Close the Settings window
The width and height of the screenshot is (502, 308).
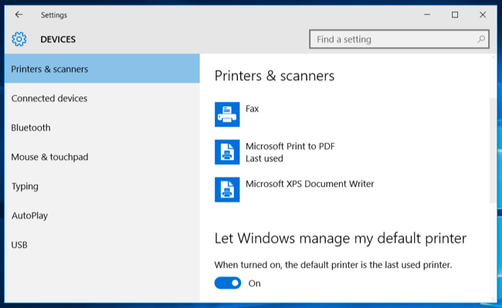483,15
